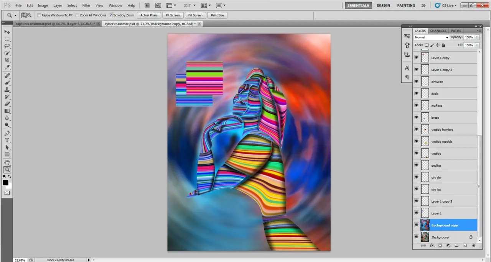This screenshot has width=491, height=262.
Task: Hide the cinturon layer
Action: pos(417,82)
